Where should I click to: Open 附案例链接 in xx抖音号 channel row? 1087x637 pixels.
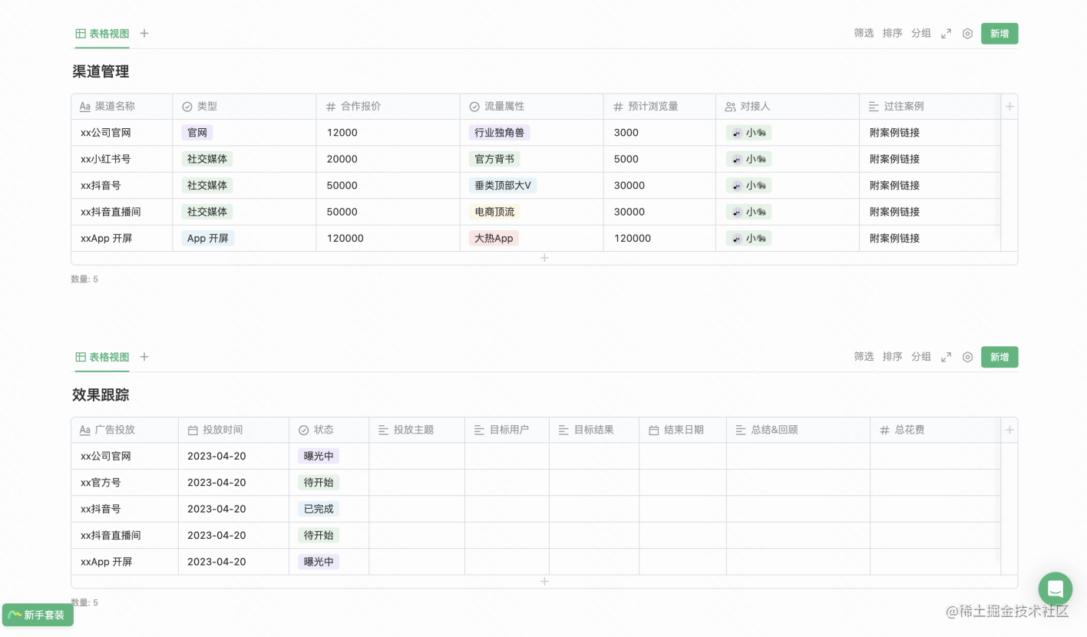[894, 186]
